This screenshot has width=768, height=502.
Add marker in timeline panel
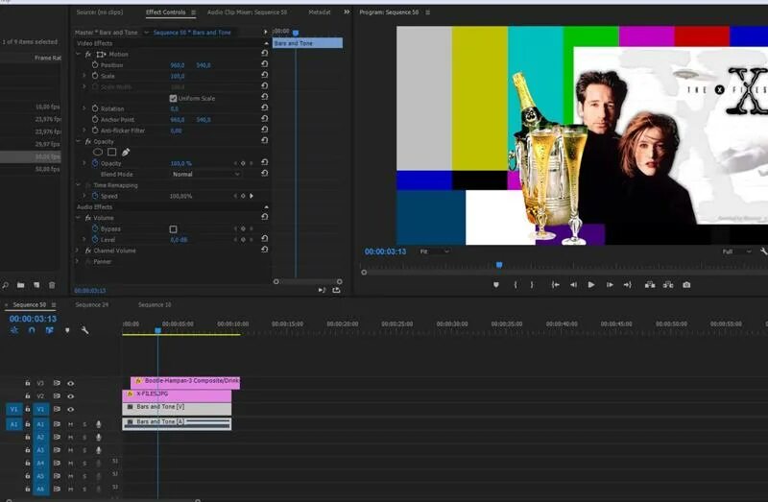(x=67, y=330)
